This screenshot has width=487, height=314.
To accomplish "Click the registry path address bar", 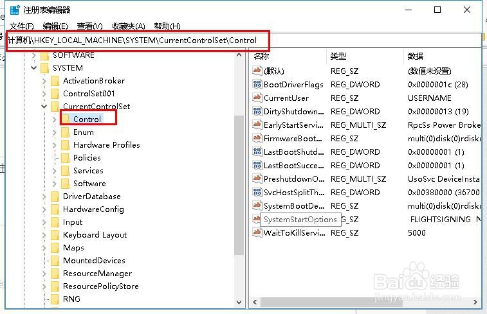I will click(244, 40).
